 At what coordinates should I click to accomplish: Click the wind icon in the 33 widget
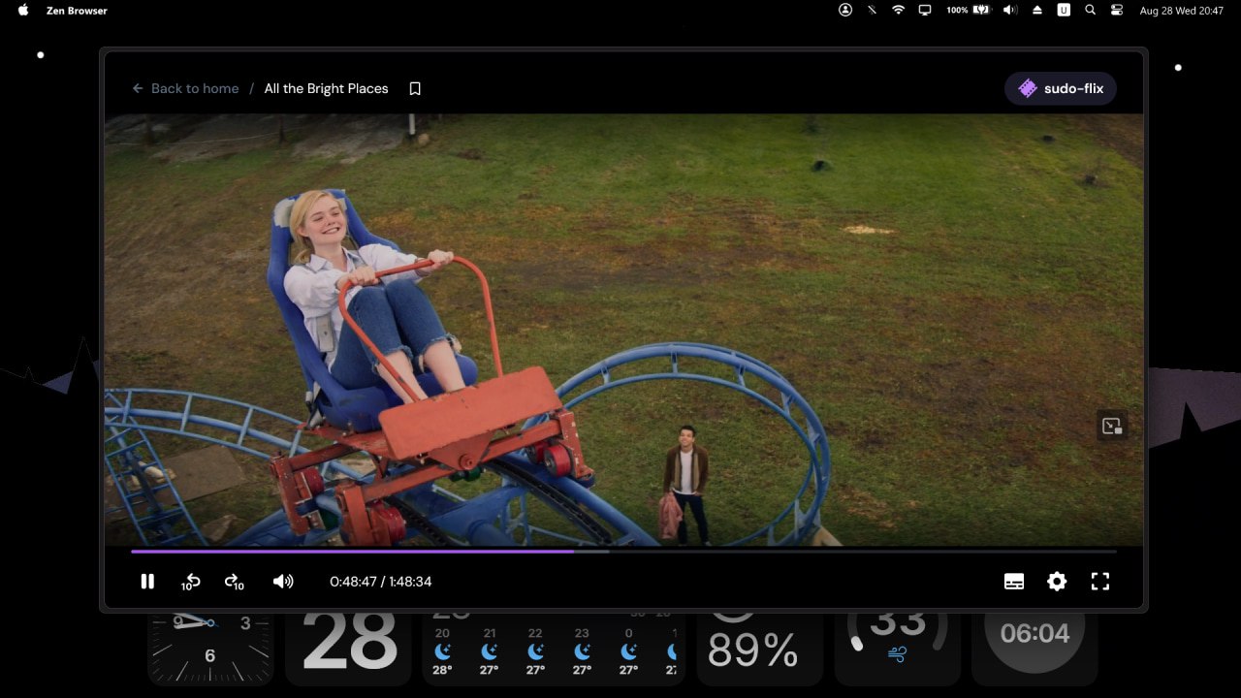tap(897, 655)
